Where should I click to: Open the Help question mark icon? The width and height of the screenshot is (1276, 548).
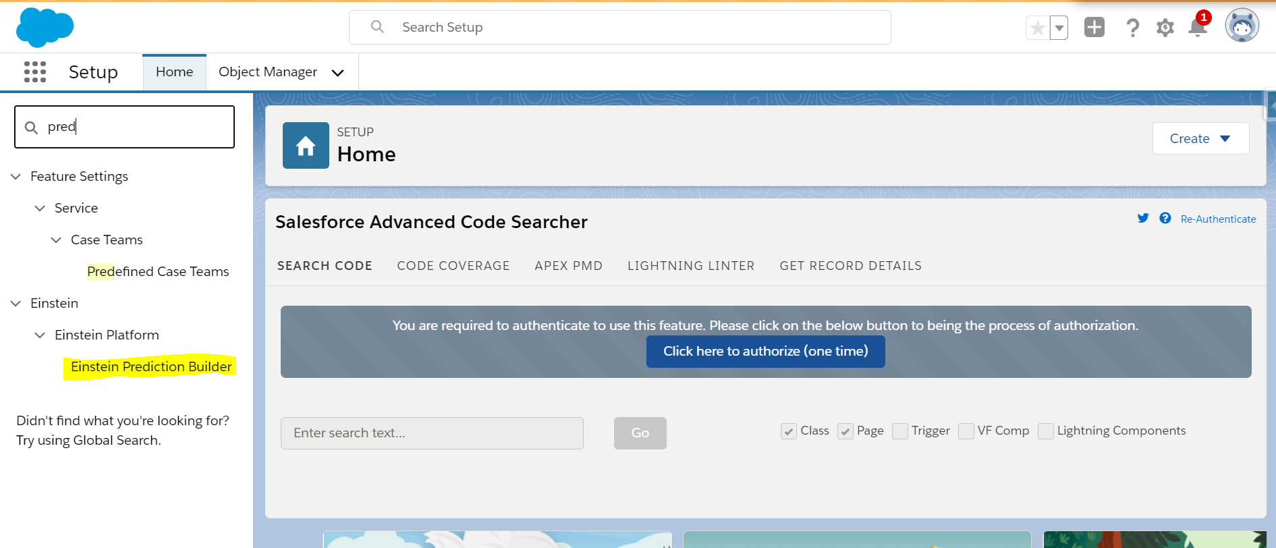coord(1132,28)
